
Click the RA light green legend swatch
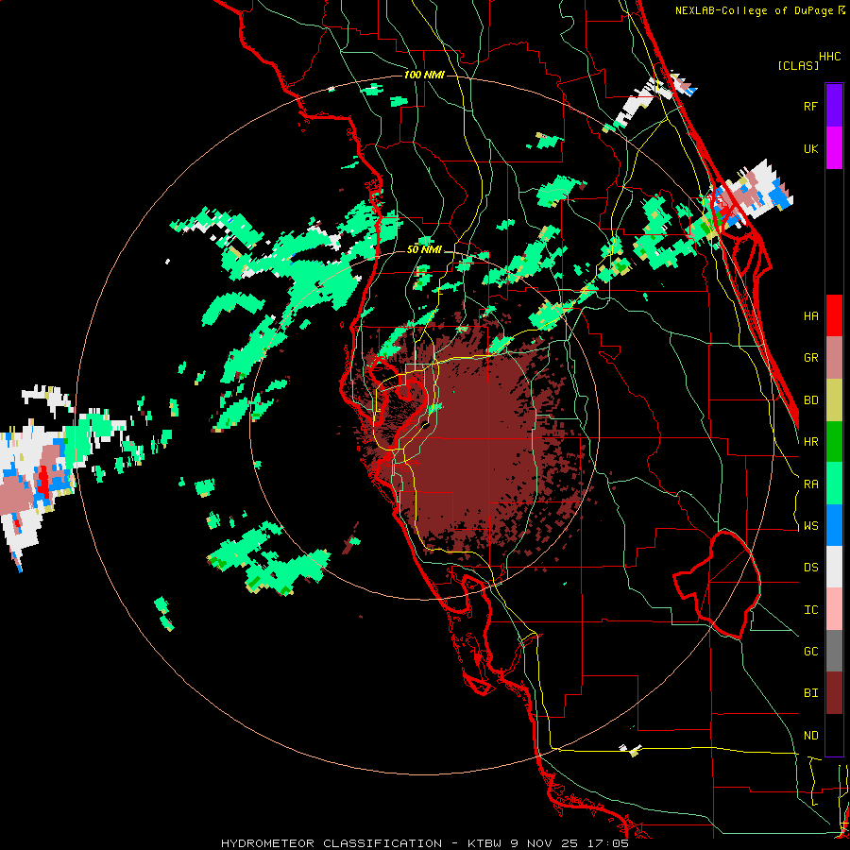point(834,484)
